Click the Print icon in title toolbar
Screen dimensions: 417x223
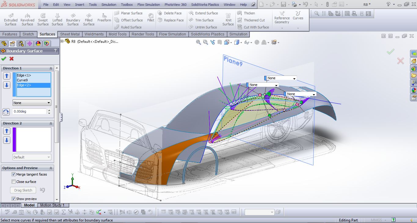(x=294, y=4)
